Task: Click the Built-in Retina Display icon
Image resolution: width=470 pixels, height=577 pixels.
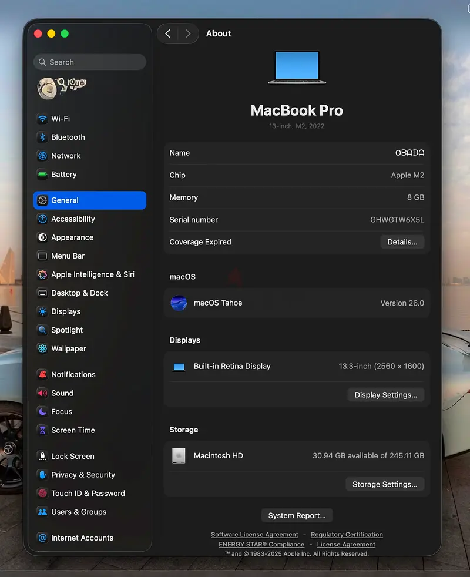Action: pos(179,367)
